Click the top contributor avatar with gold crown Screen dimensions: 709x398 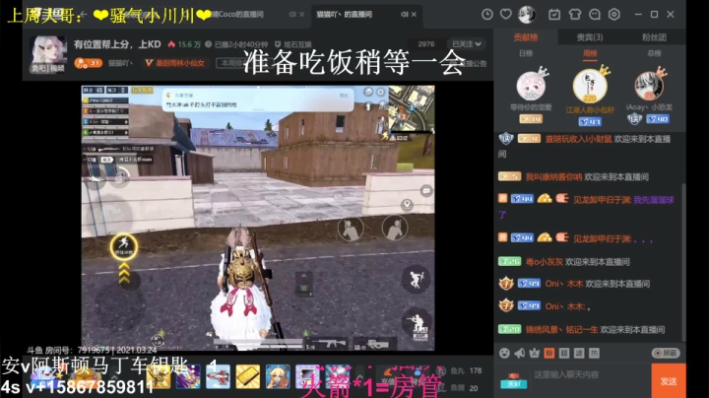[x=590, y=86]
